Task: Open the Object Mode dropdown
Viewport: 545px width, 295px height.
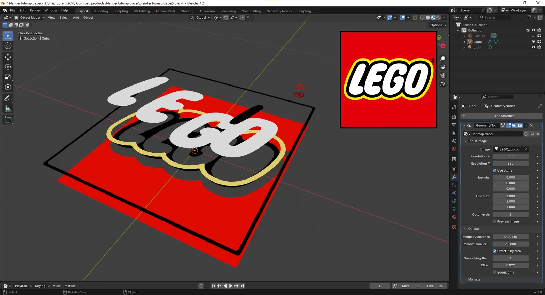Action: click(29, 18)
